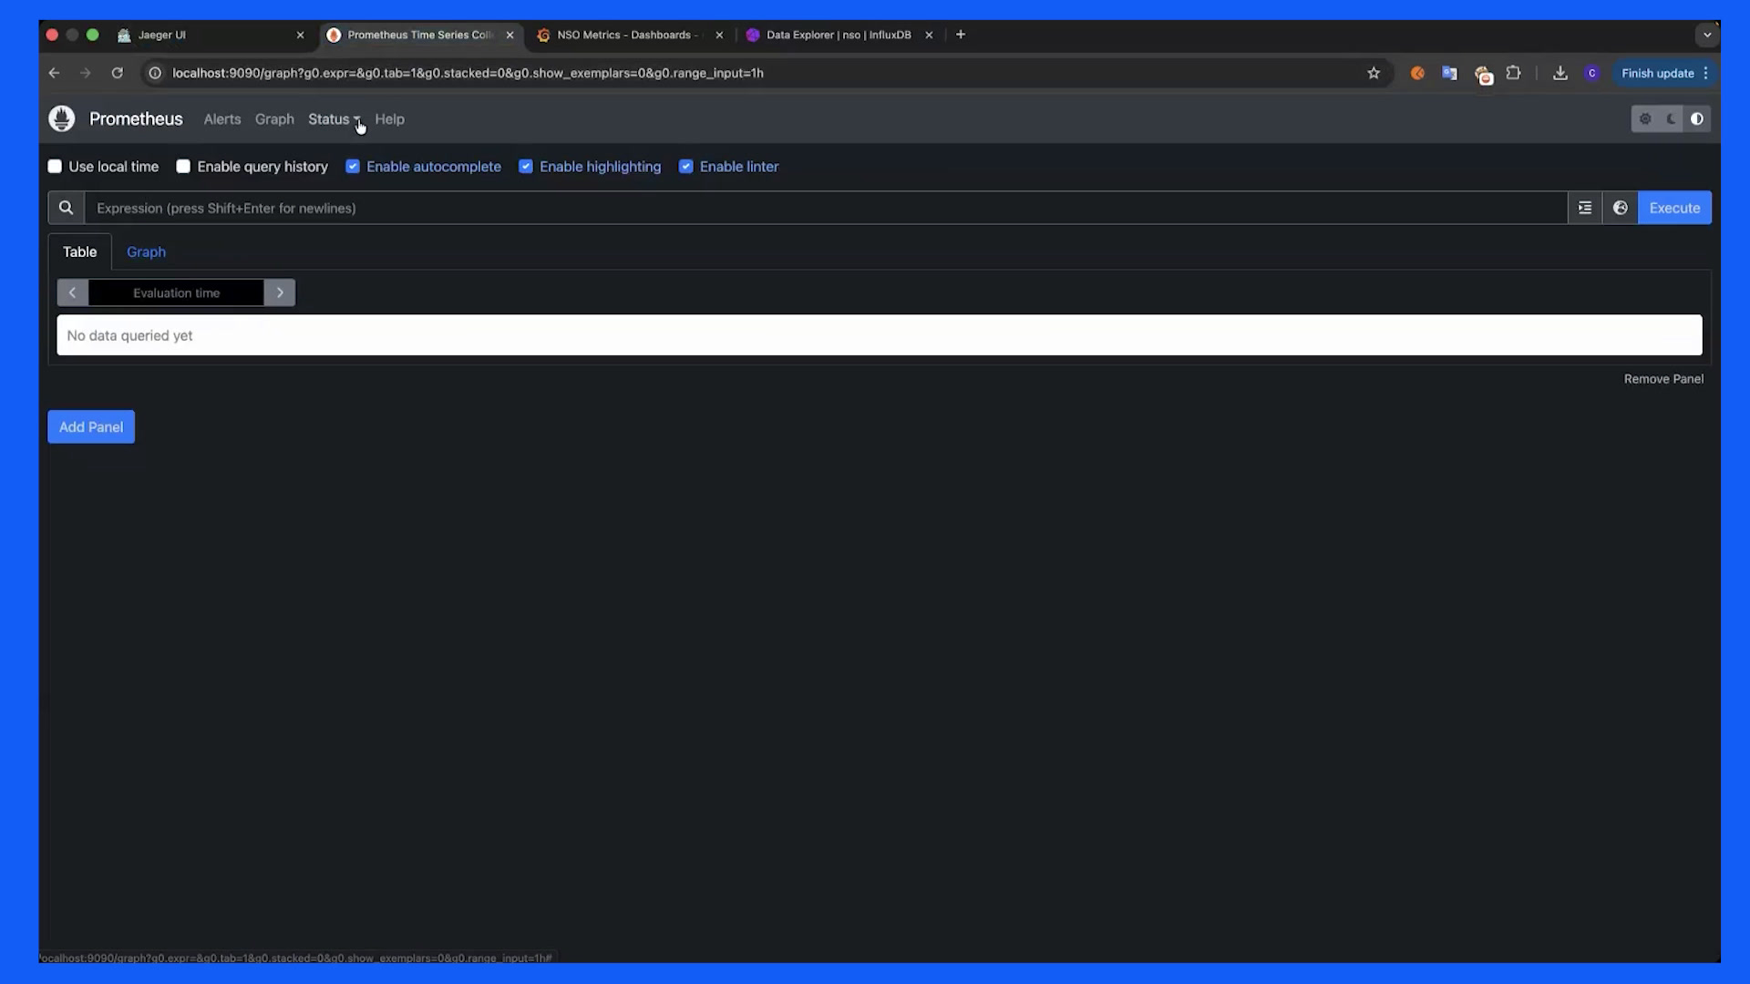The image size is (1750, 984).
Task: Click the Prometheus brand title
Action: 136,119
